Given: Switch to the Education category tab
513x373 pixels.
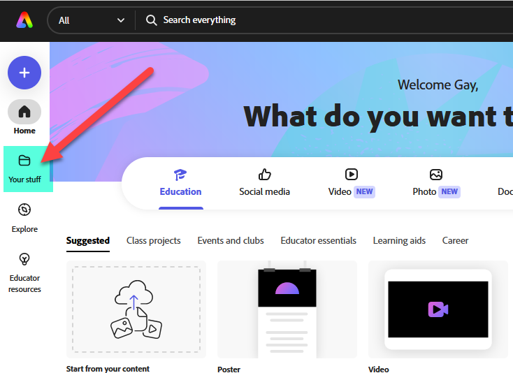Looking at the screenshot, I should click(x=180, y=183).
